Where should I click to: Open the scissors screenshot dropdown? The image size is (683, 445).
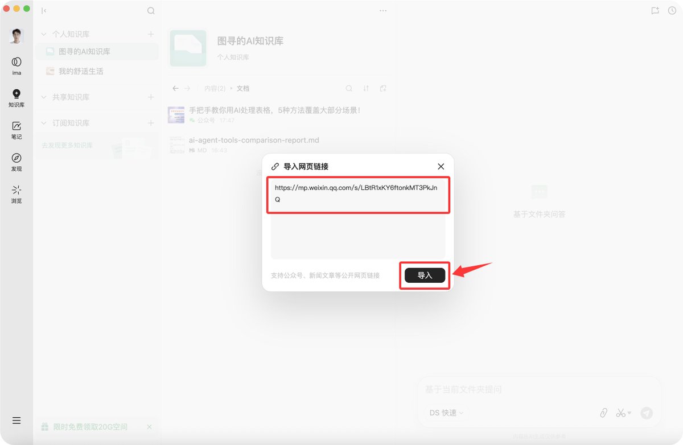point(624,413)
